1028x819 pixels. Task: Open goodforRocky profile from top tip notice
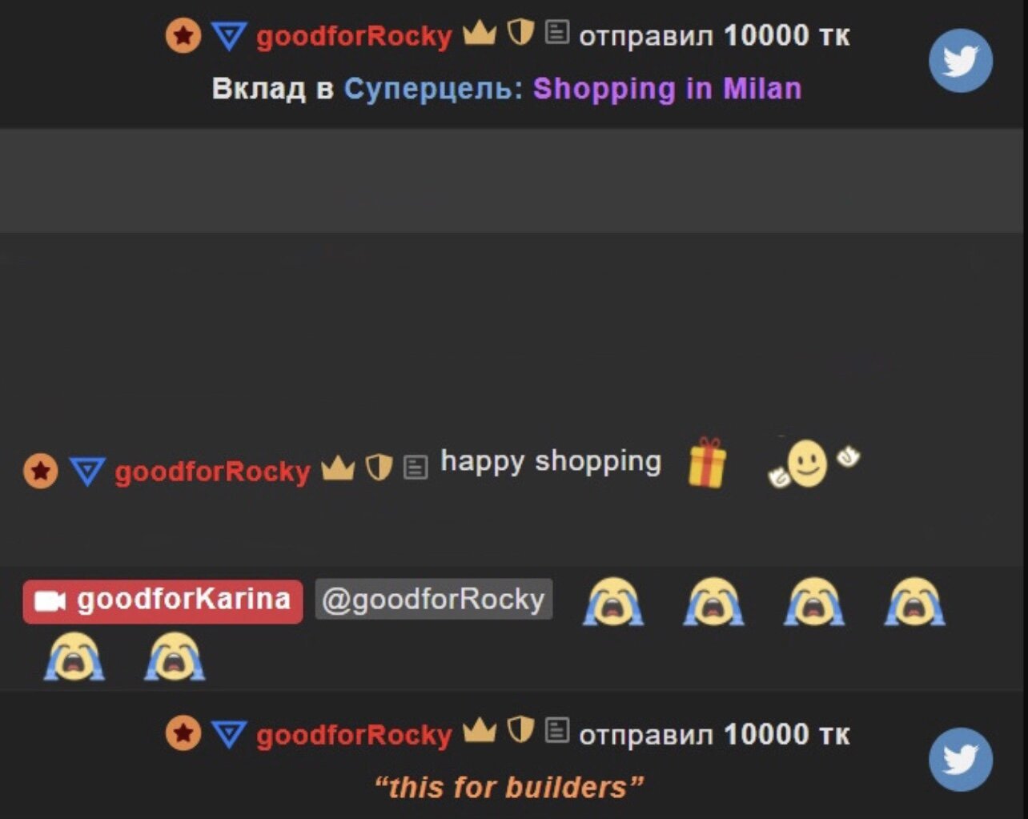click(x=354, y=36)
